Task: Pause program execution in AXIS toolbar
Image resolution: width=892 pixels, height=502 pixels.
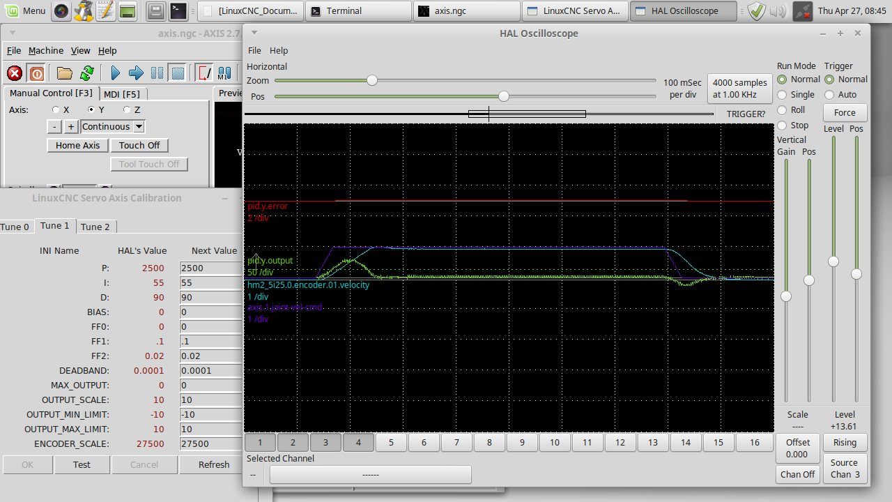Action: point(157,73)
